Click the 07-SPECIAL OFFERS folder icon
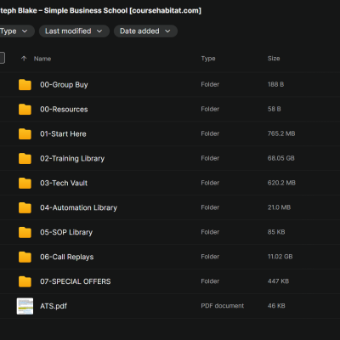The width and height of the screenshot is (340, 340). [25, 281]
